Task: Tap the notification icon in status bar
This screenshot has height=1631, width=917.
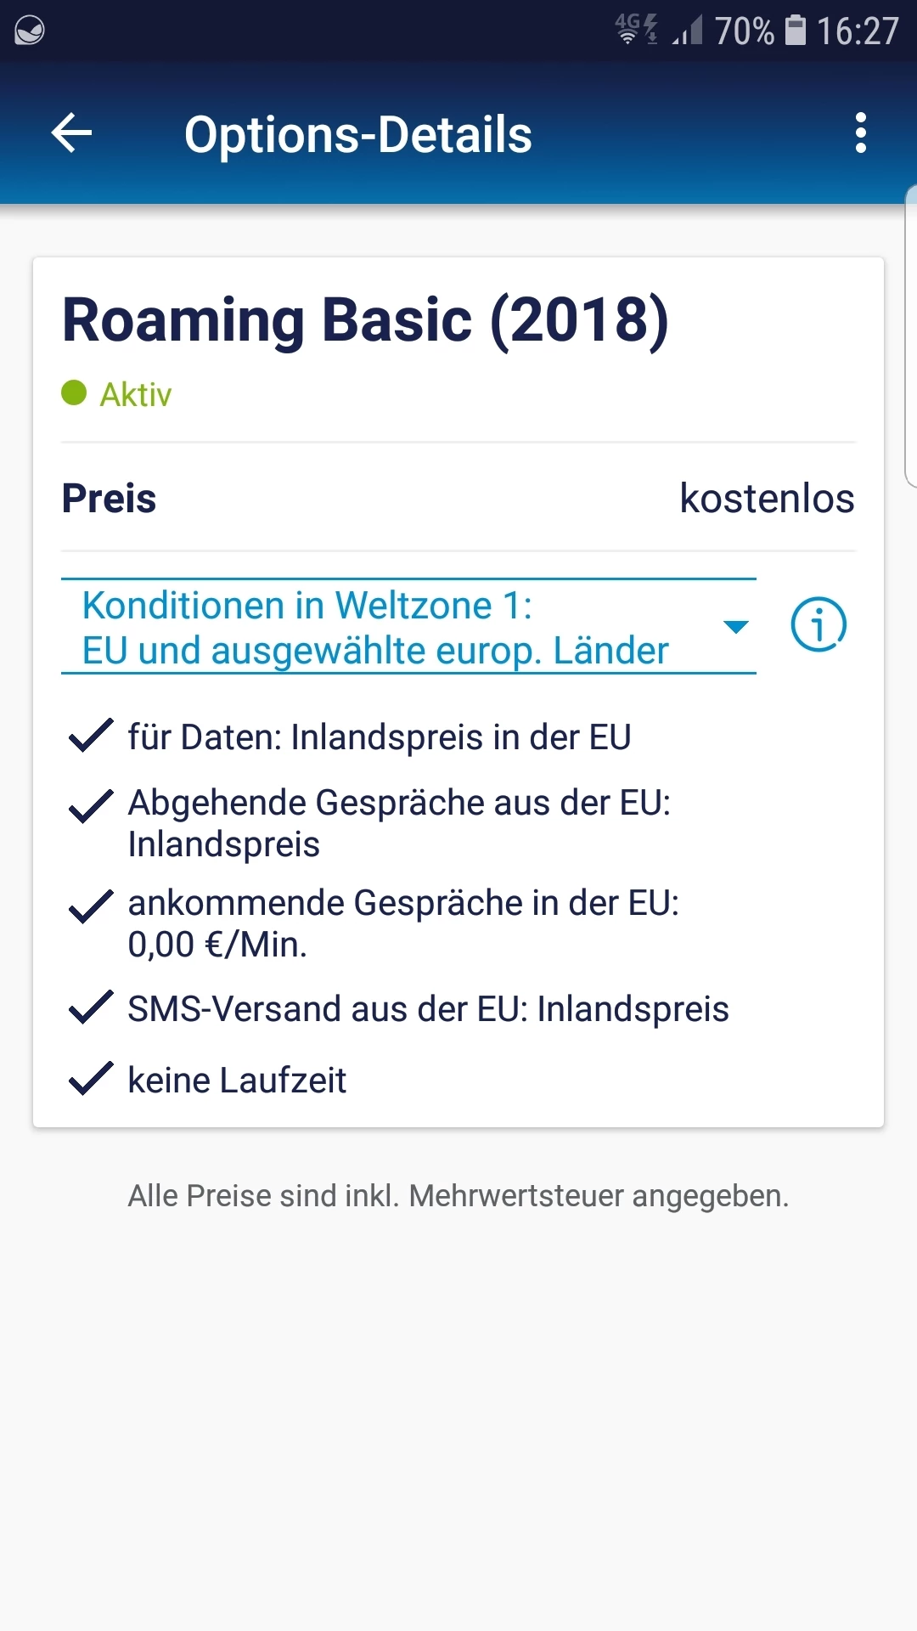Action: (x=30, y=31)
